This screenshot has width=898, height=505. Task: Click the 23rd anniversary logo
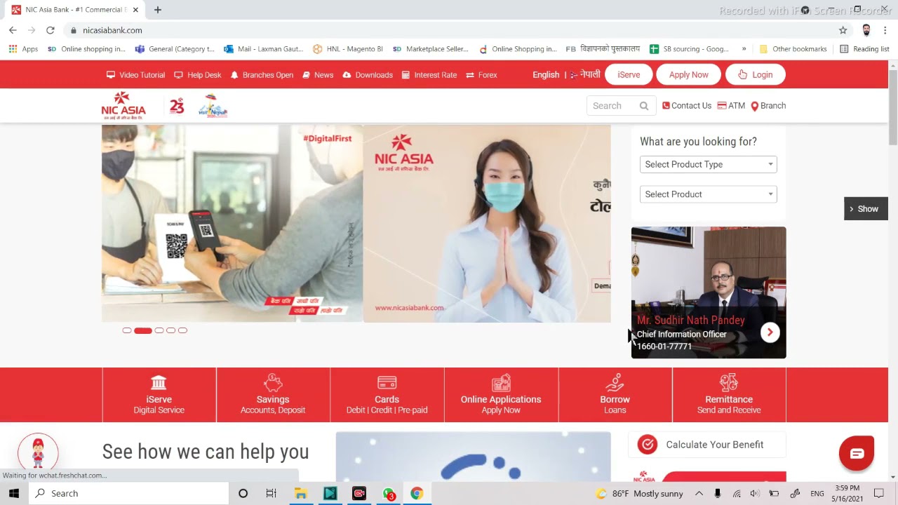pos(177,106)
